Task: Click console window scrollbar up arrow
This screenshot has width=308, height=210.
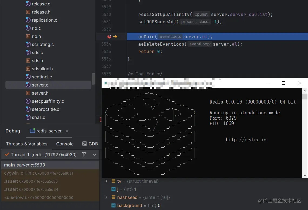Action: pos(305,91)
